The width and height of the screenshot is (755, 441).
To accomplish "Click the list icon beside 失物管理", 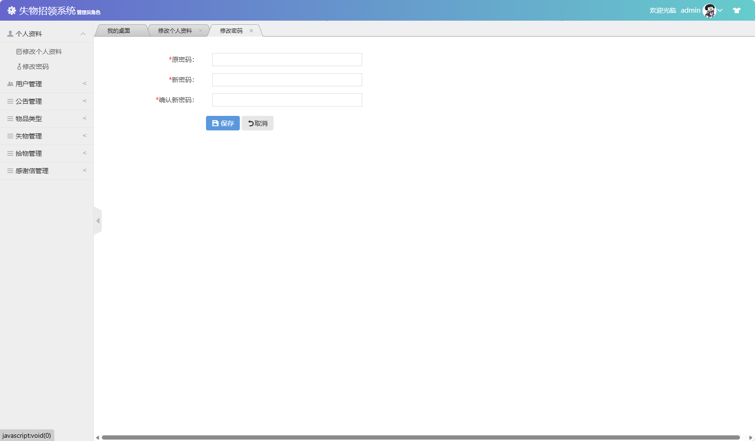I will [10, 136].
